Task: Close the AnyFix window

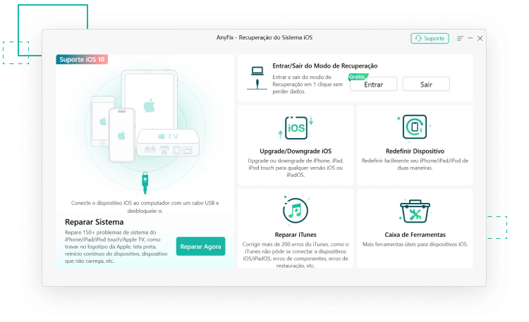Action: [x=480, y=39]
